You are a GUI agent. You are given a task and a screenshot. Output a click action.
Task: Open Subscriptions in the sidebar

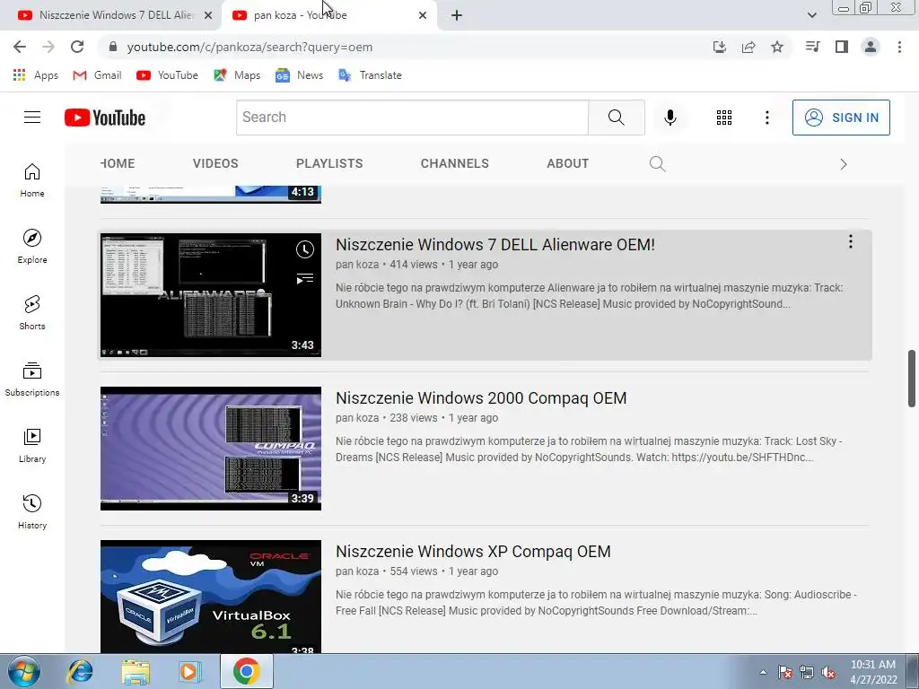[x=32, y=379]
